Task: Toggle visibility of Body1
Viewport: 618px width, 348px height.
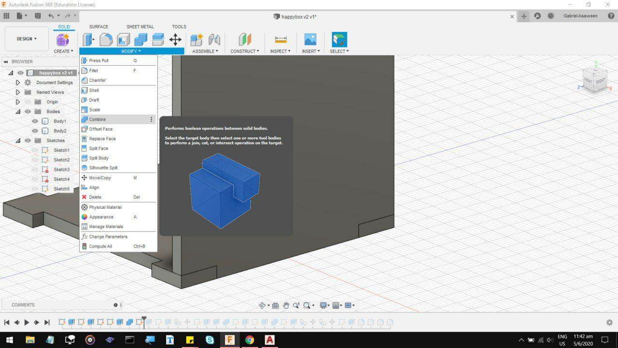Action: coord(35,121)
